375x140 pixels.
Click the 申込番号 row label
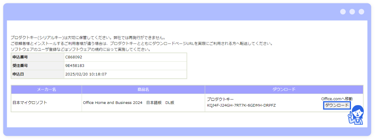tap(37, 57)
